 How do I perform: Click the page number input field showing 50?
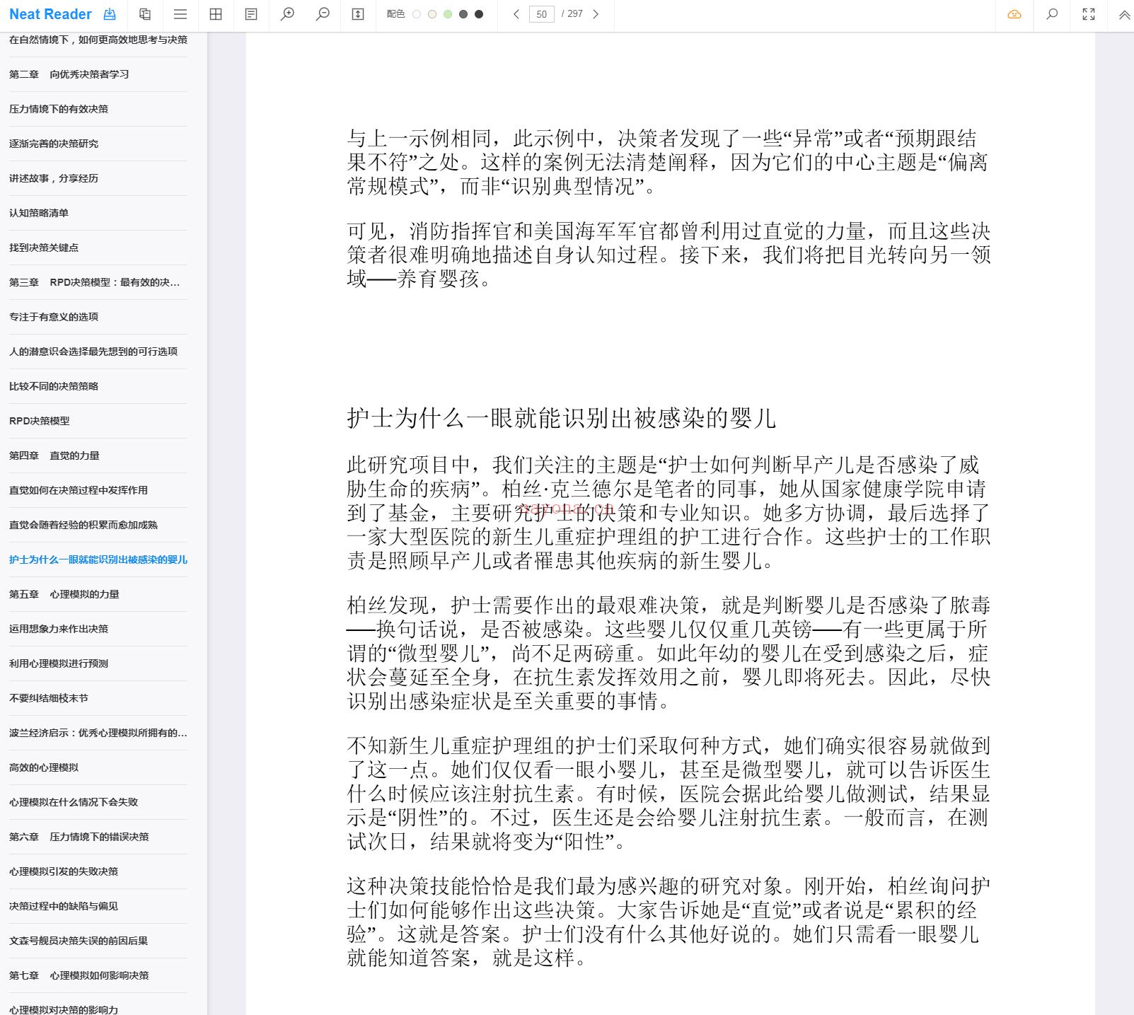(542, 14)
